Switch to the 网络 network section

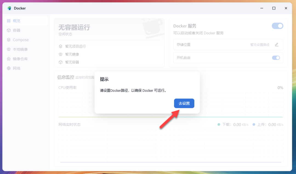click(x=26, y=68)
